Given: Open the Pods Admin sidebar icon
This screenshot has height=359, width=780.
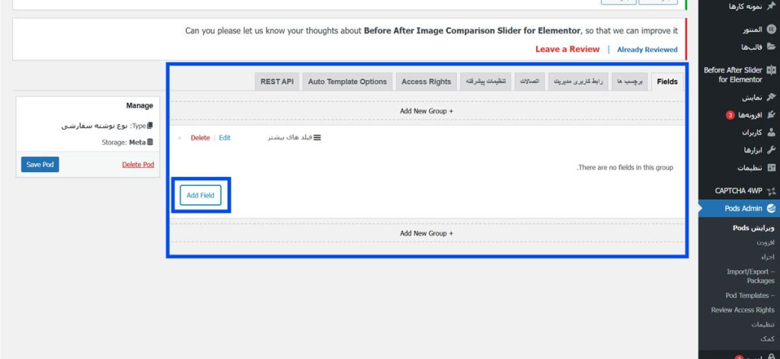Looking at the screenshot, I should coord(771,208).
